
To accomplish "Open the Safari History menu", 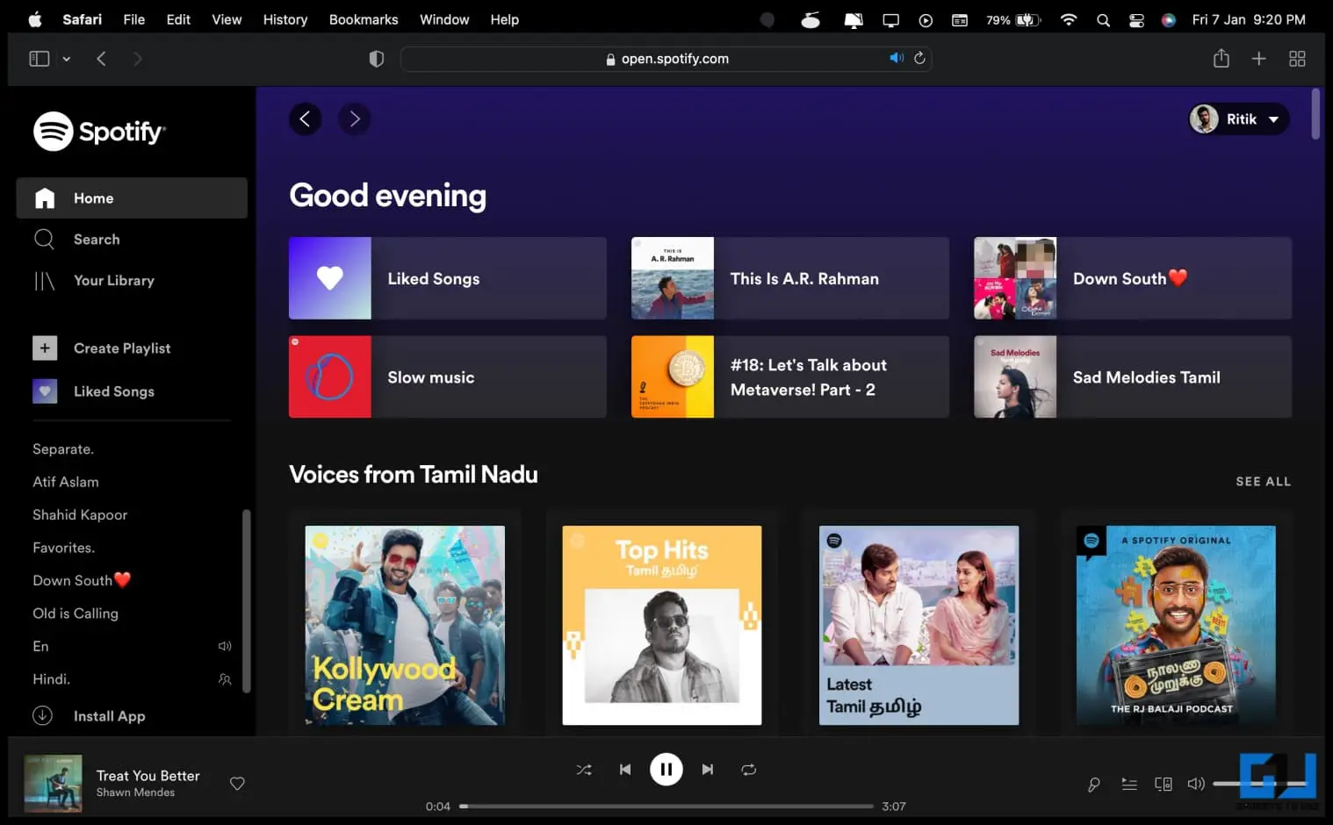I will point(285,19).
